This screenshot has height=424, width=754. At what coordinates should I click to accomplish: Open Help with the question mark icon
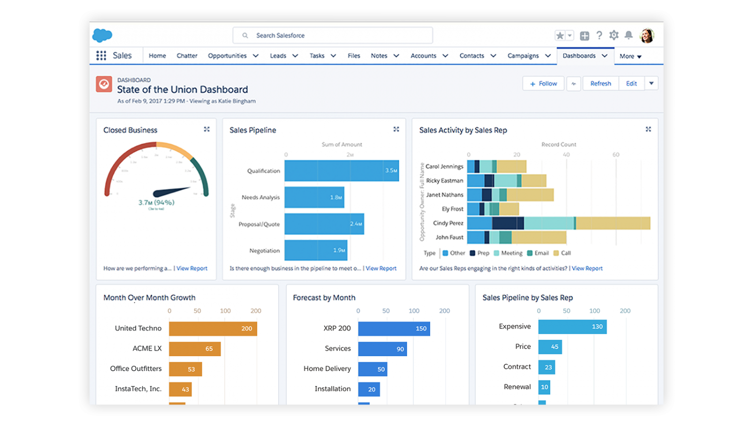pyautogui.click(x=599, y=35)
